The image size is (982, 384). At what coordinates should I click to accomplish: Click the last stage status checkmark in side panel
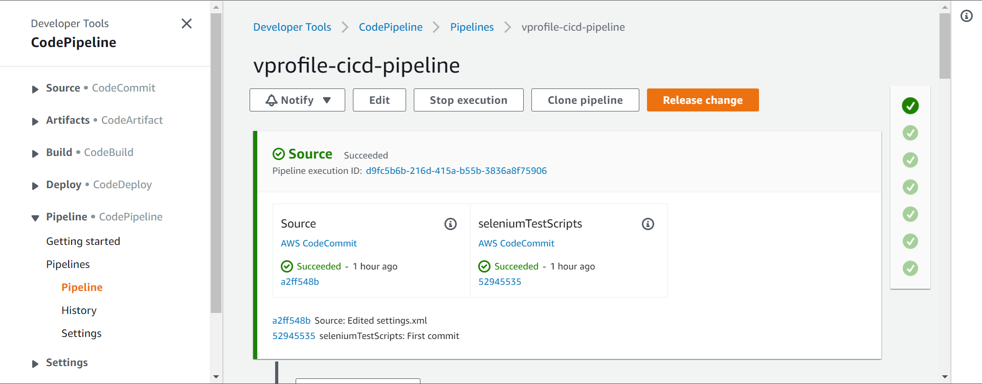(x=910, y=268)
